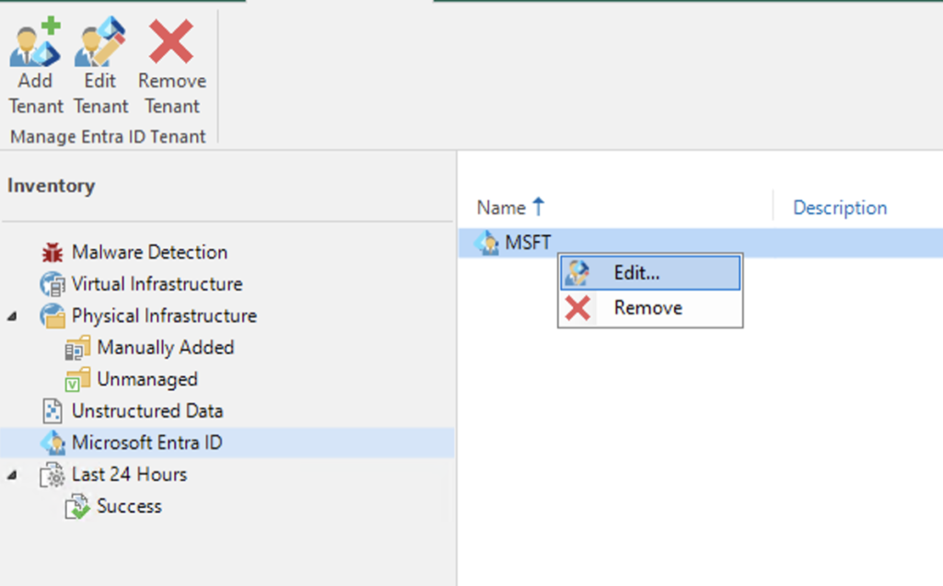Collapse the Physical Infrastructure tree node
This screenshot has height=586, width=943.
tap(11, 316)
